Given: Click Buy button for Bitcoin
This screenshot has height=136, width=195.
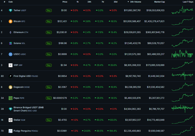Looking at the screenshot, I should pos(49,21).
